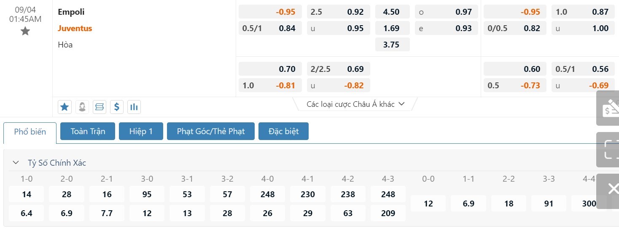Click the gray person avatar icon

(x=82, y=107)
